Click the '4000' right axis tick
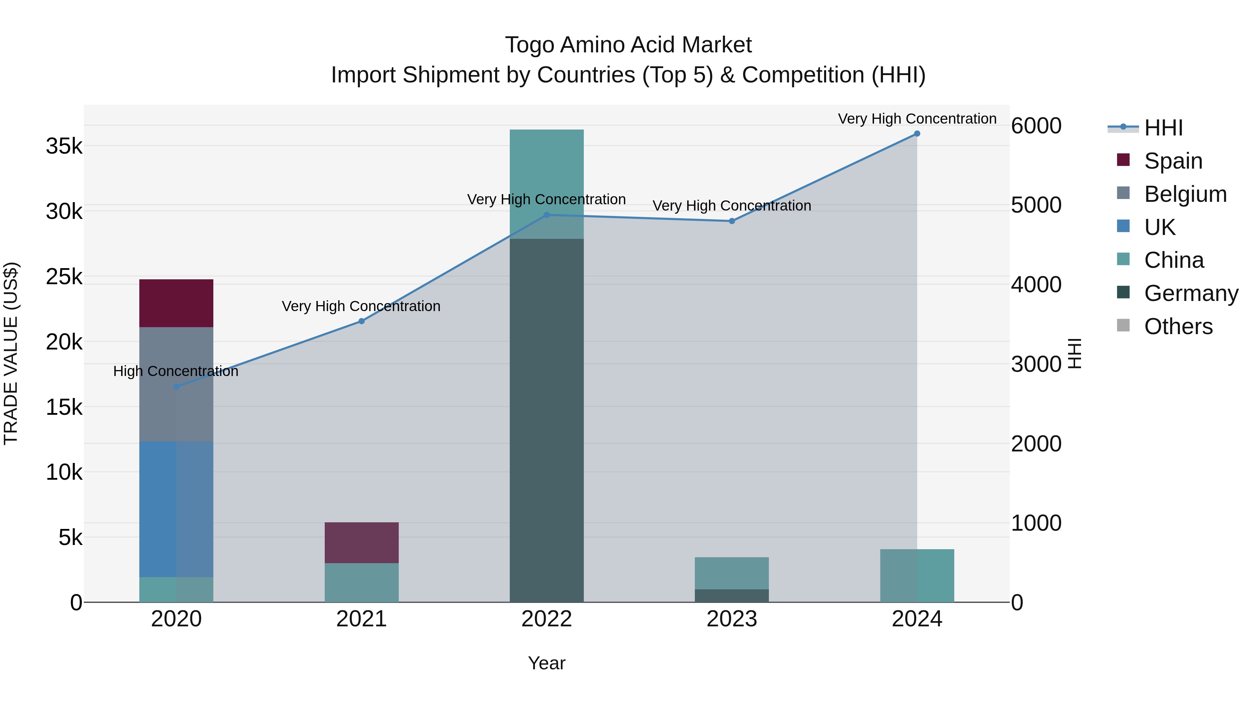 coord(1036,285)
